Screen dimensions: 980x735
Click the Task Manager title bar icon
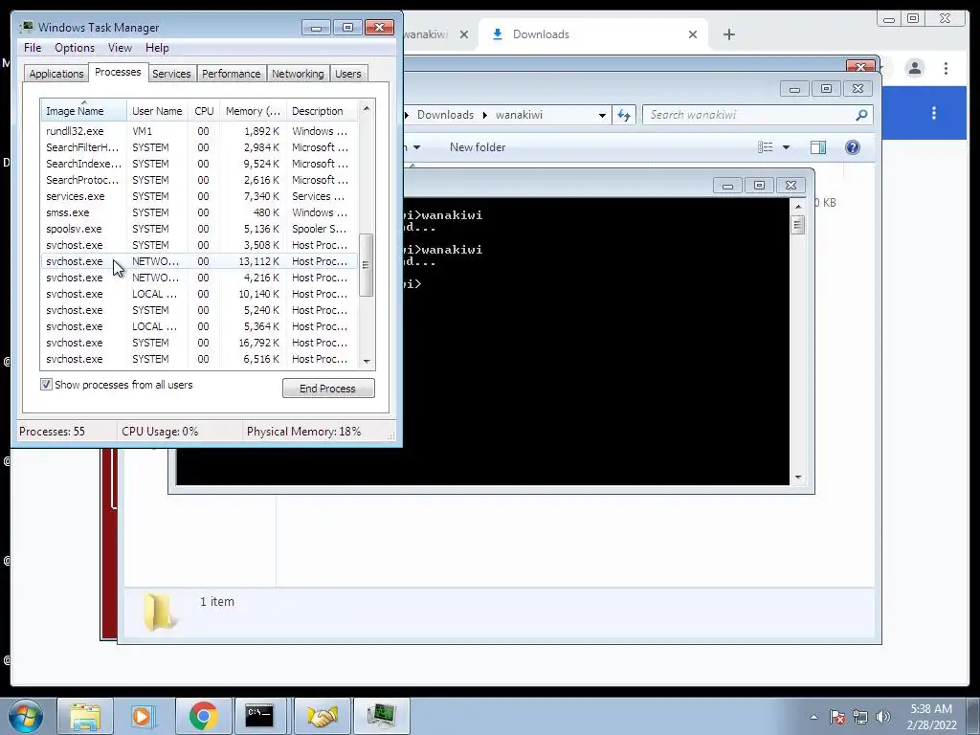(x=26, y=27)
